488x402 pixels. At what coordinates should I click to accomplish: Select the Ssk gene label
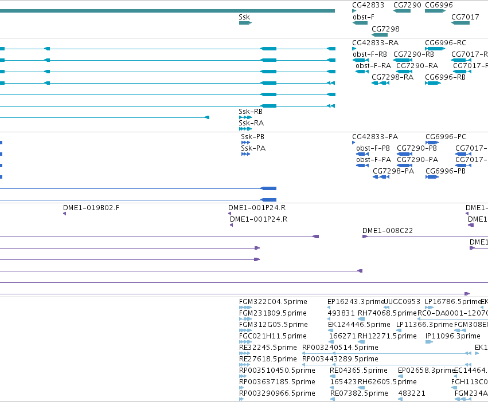coord(244,17)
